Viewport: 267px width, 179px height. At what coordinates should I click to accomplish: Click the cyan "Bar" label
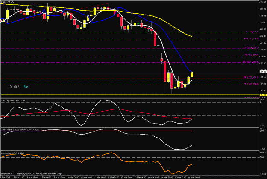(26, 87)
